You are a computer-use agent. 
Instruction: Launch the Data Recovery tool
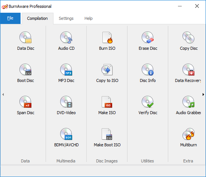[x=188, y=73]
